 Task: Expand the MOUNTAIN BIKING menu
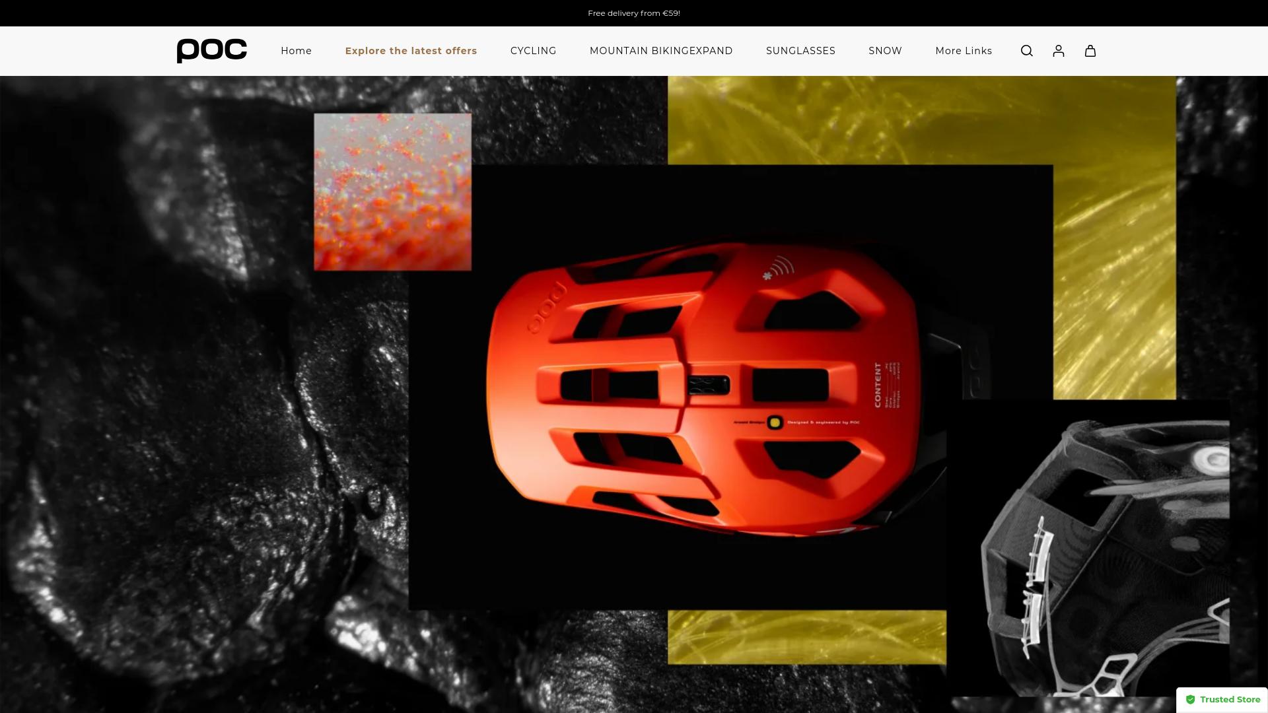(x=660, y=51)
